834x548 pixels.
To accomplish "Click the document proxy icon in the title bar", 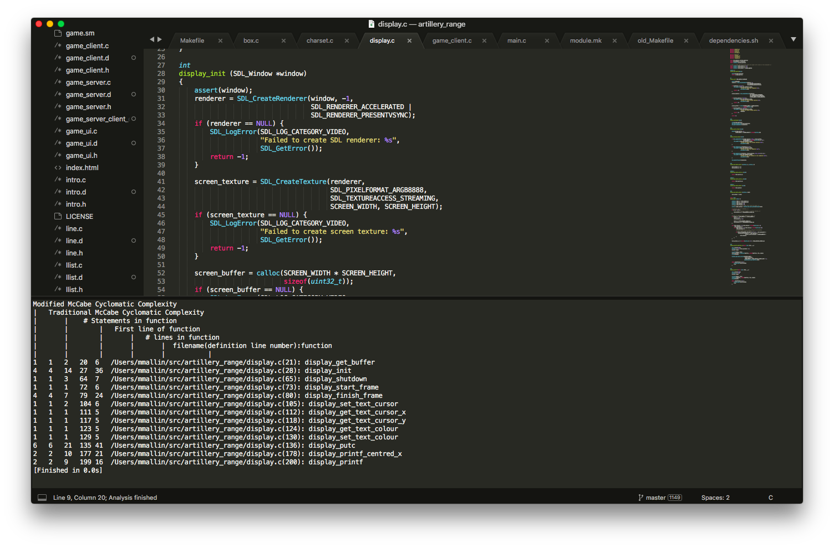I will coord(370,24).
